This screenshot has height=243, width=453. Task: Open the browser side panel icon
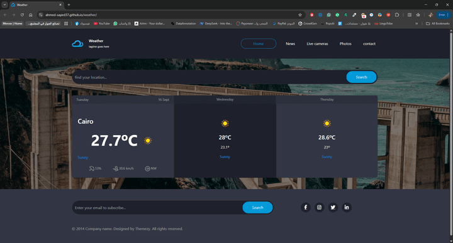point(410,14)
